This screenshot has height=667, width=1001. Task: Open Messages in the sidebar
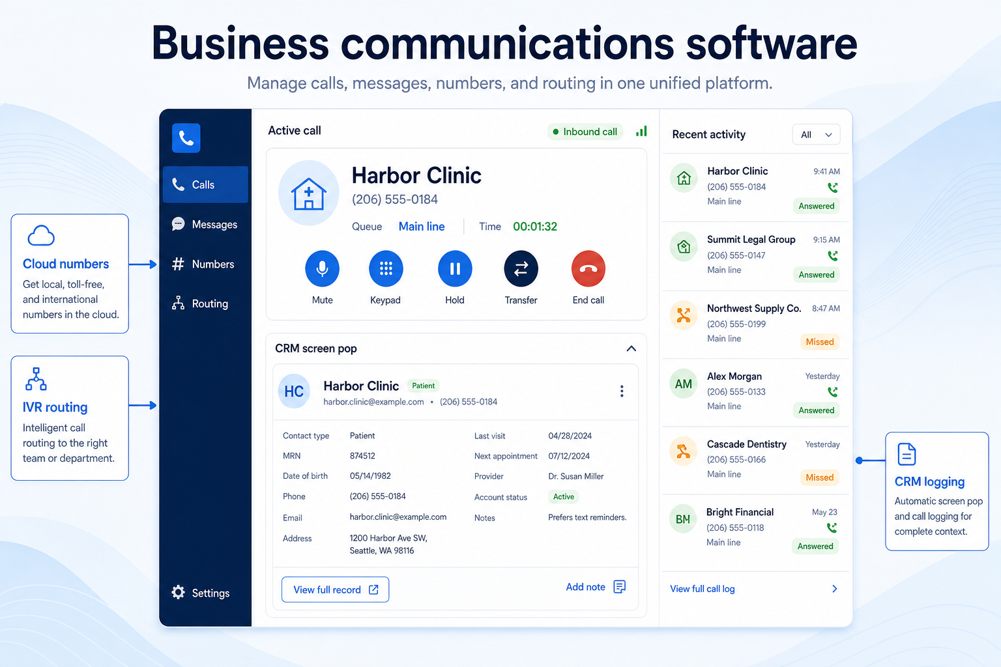pos(205,224)
